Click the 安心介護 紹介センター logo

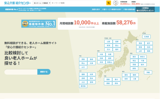click(x=17, y=3)
